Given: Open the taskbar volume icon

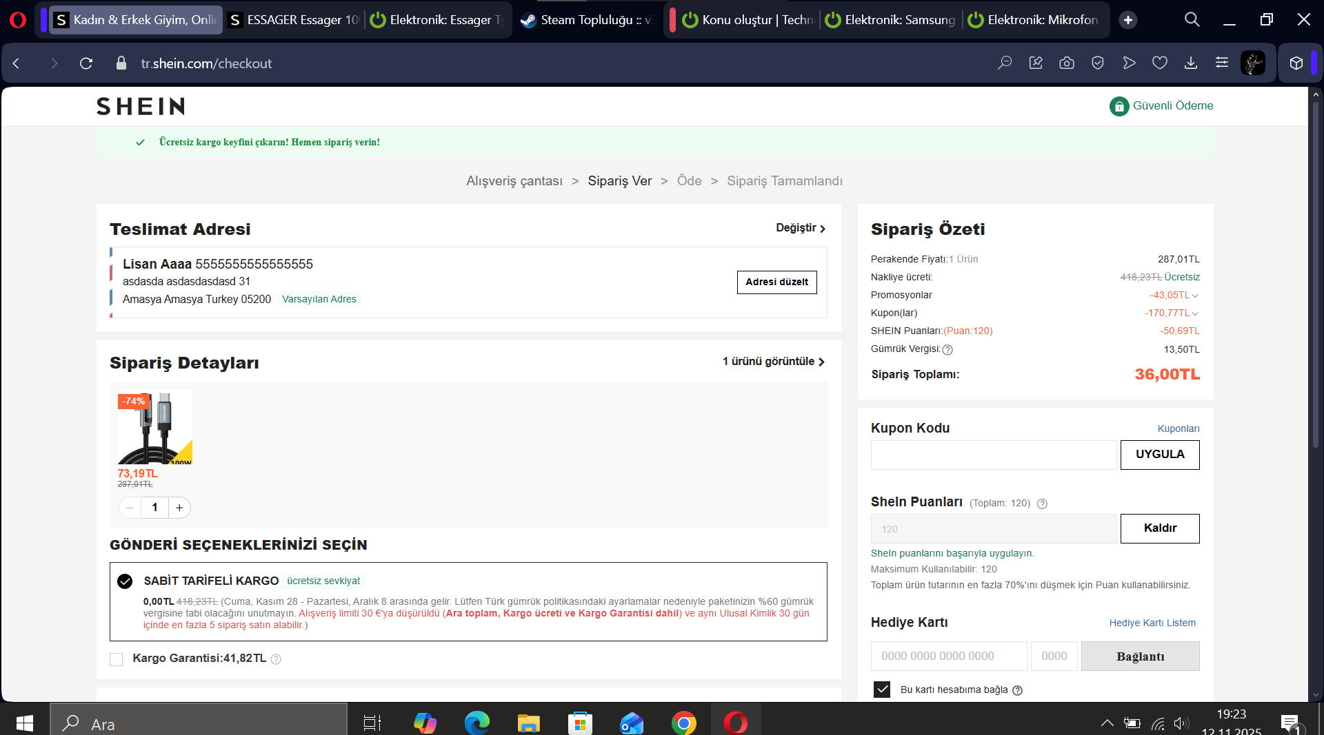Looking at the screenshot, I should tap(1181, 723).
